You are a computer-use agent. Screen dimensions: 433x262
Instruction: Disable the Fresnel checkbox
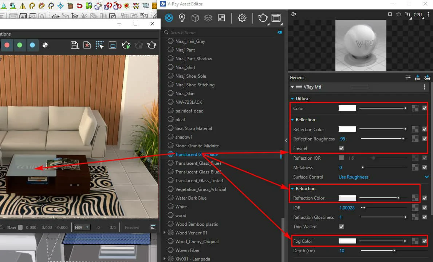tap(341, 148)
